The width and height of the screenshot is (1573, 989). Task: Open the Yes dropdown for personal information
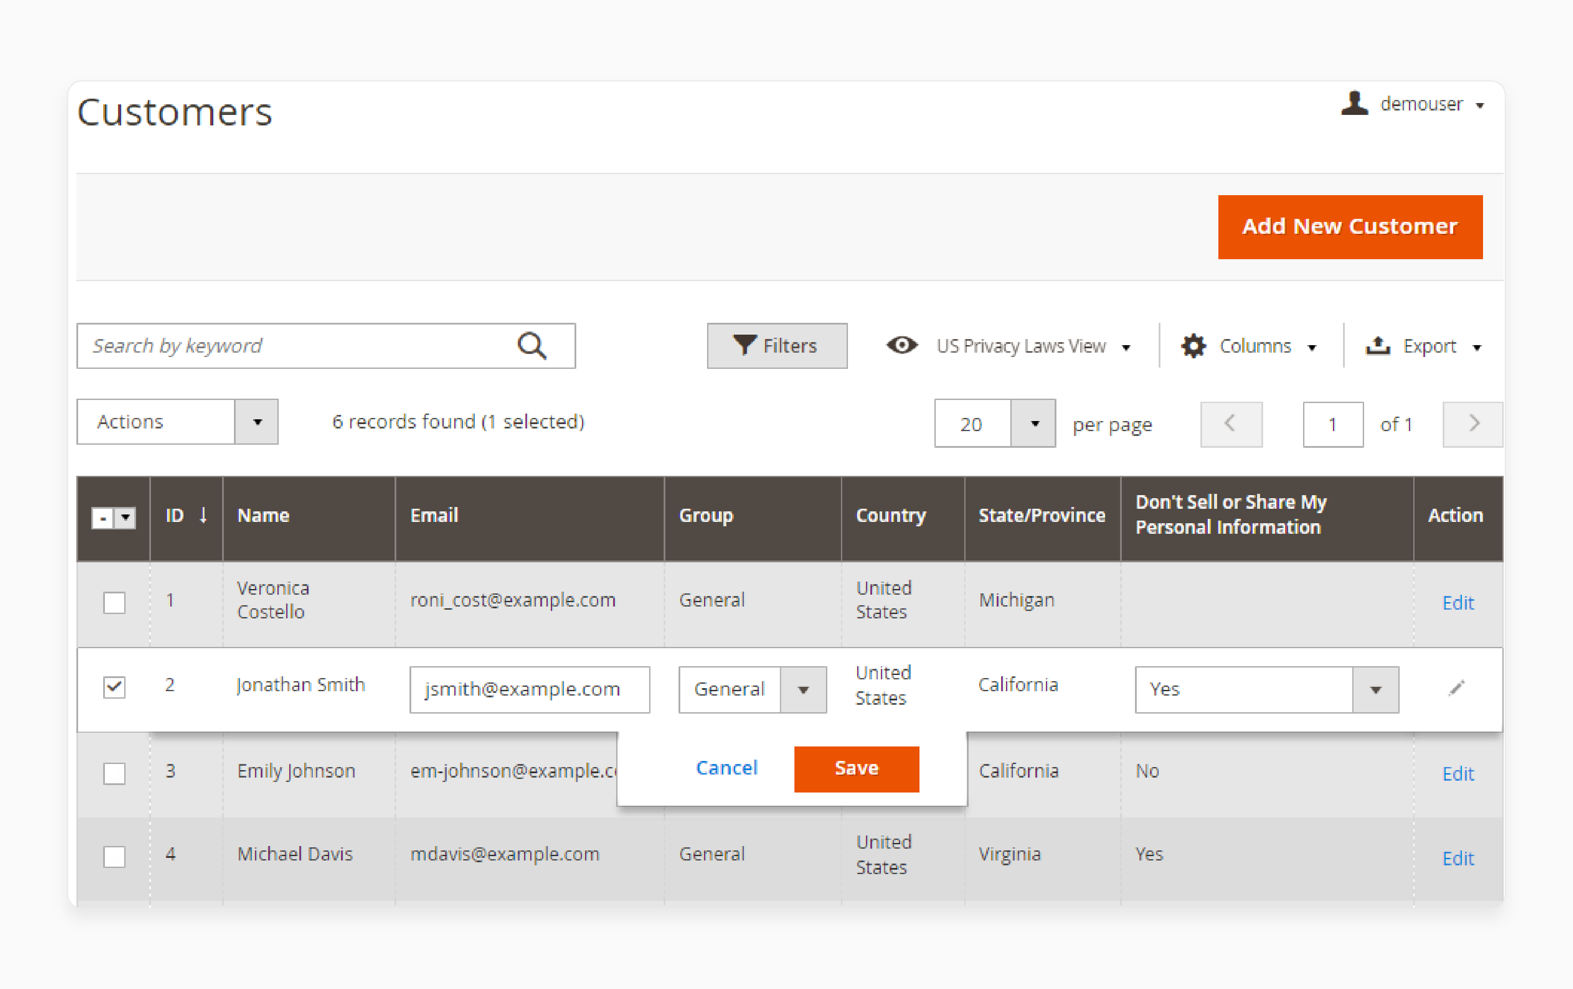[x=1267, y=689]
